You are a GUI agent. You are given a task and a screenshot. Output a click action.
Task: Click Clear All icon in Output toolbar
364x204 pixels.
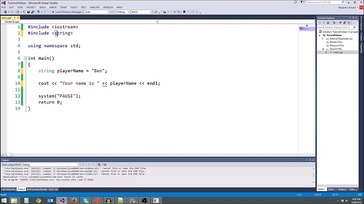(99, 165)
